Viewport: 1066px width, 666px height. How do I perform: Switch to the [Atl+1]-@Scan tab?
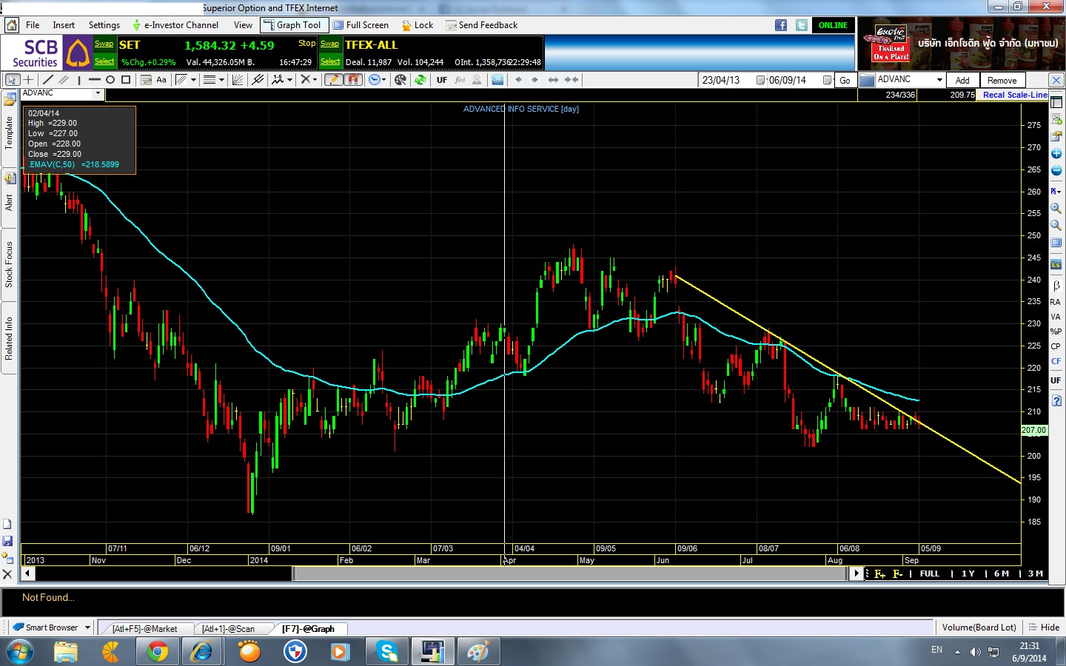(228, 628)
